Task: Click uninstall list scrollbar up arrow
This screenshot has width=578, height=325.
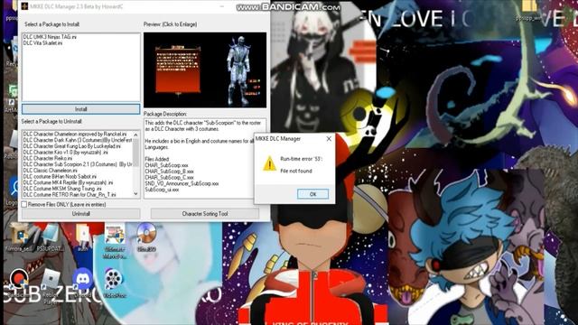Action: (135, 135)
